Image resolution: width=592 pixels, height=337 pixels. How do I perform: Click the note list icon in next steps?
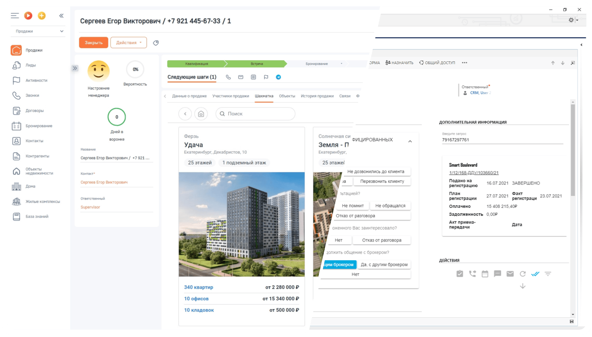(253, 77)
